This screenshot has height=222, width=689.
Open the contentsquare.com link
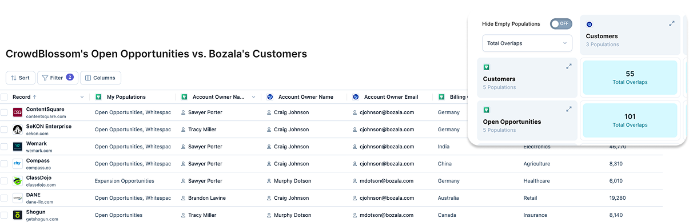click(x=45, y=116)
